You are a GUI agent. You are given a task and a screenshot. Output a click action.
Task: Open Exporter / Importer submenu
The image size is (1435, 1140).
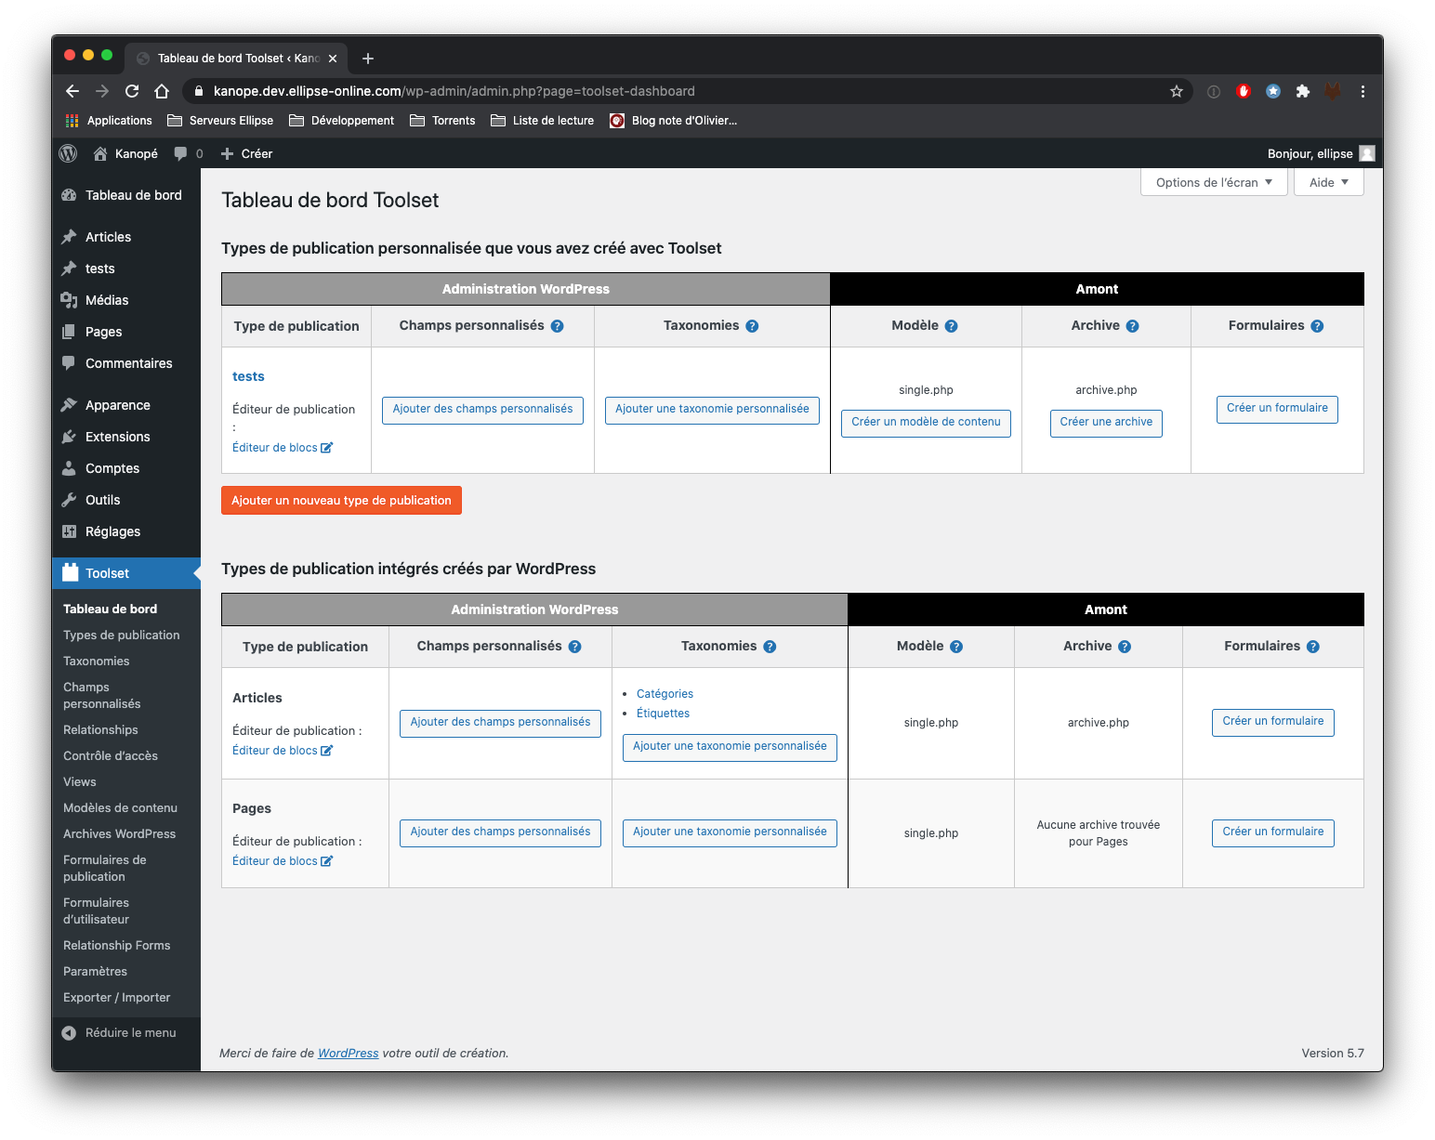click(117, 997)
